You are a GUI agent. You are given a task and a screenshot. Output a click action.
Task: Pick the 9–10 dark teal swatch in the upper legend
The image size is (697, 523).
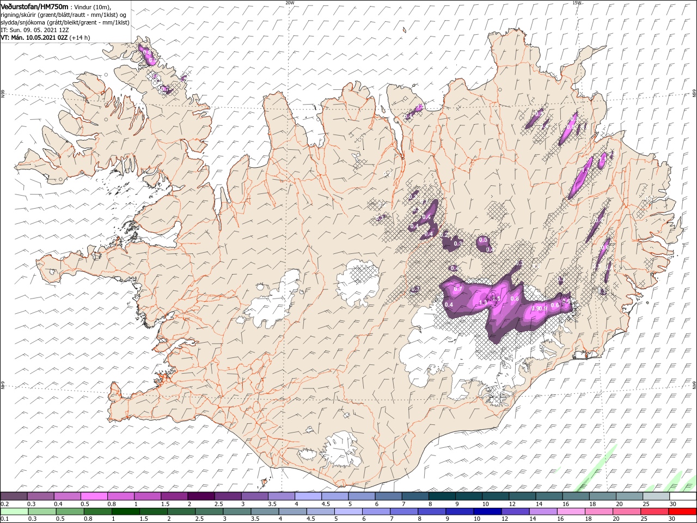coord(469,496)
